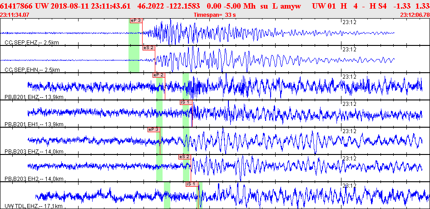Screen dimensions: 430x209
Task: Click the iS 1 pick marker on UW TDL EHZ
Action: [192, 184]
